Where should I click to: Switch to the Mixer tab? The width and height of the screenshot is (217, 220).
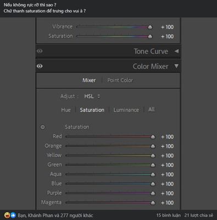pos(89,80)
